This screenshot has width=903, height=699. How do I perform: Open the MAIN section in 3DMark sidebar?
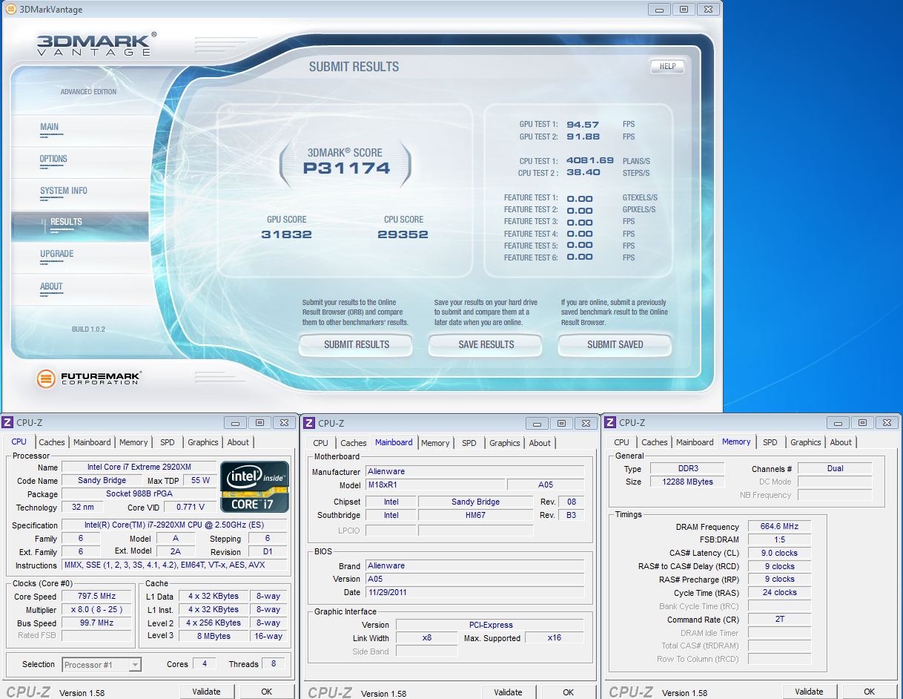click(x=50, y=127)
